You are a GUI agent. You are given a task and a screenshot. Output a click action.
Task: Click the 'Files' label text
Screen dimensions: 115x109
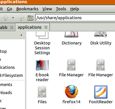coord(42,102)
